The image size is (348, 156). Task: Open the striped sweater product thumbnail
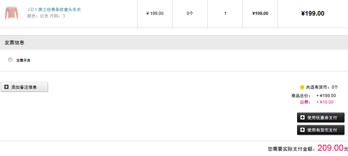click(x=11, y=13)
